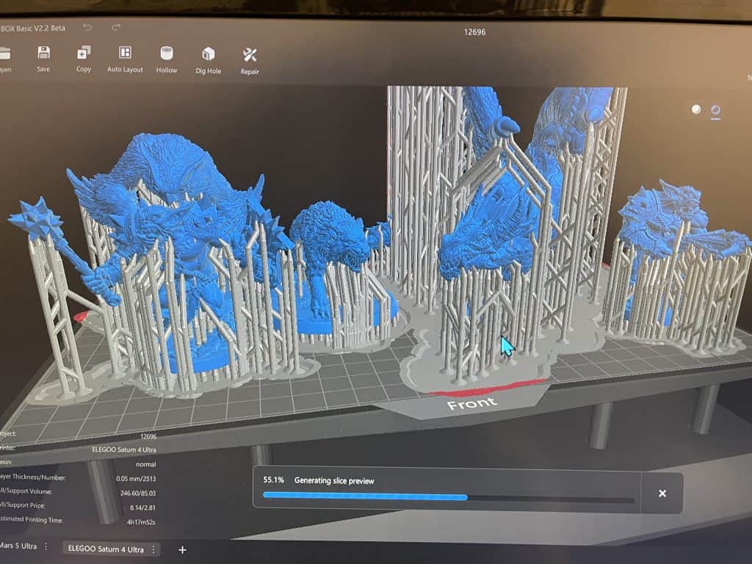Select the small crouching beast model in center
Image resolution: width=752 pixels, height=564 pixels.
point(331,259)
